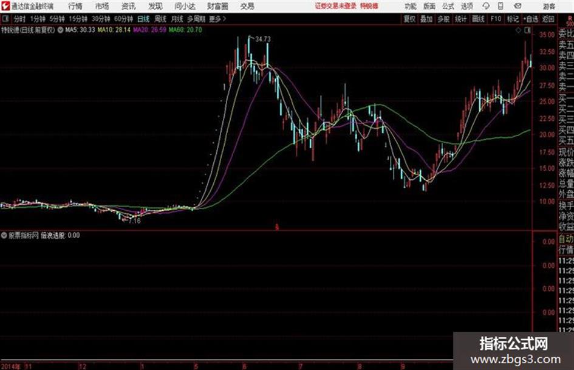Click the customer service headset icon

point(486,6)
